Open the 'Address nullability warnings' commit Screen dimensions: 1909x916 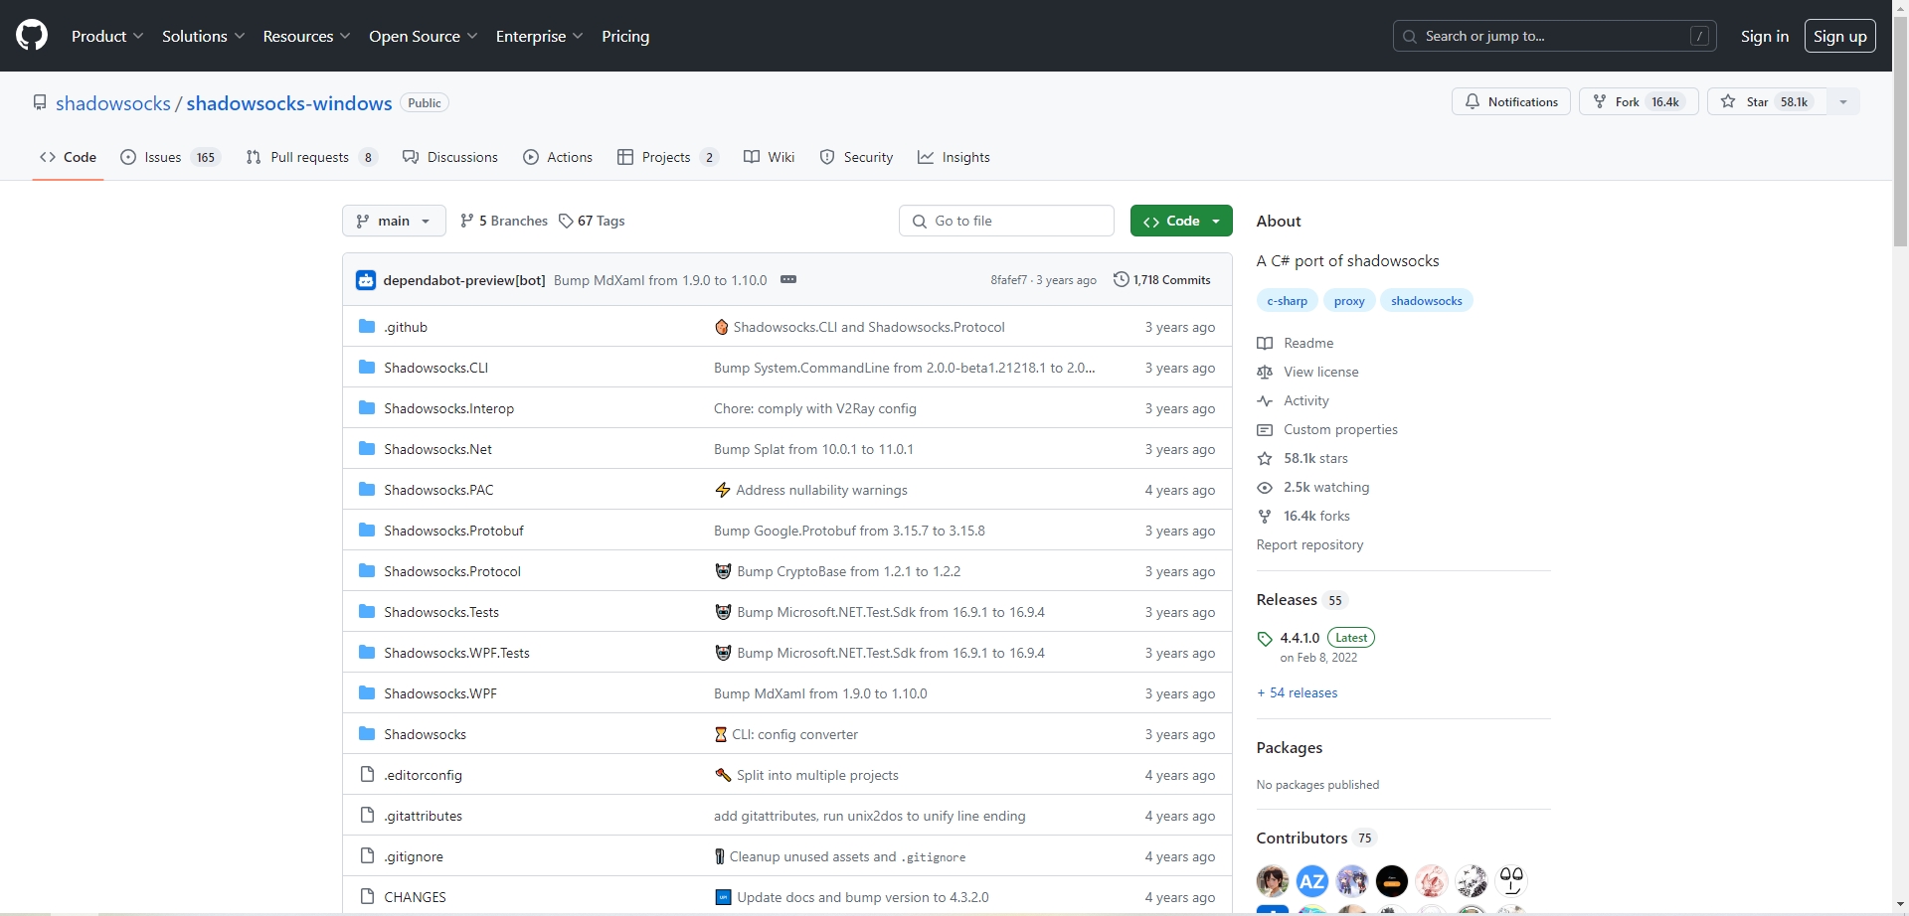[x=821, y=490]
